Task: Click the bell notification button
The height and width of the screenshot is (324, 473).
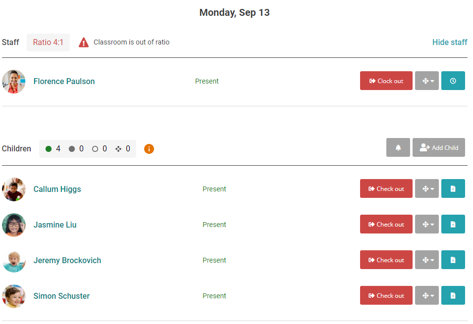Action: coord(398,147)
